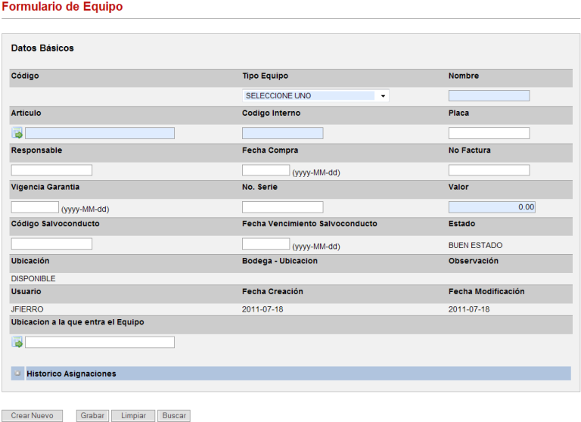Click the Limpiar button
Viewport: 581px width, 422px height.
point(133,416)
